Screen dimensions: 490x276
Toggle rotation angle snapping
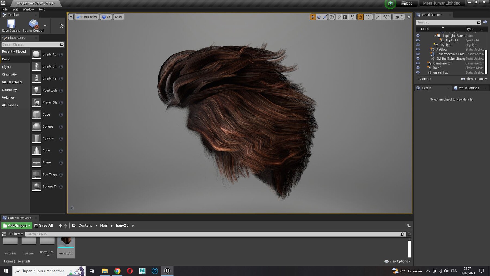coord(360,17)
